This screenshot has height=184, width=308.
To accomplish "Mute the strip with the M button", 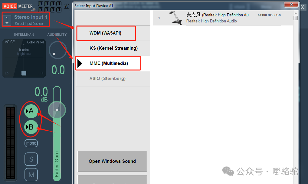I will coord(31,175).
